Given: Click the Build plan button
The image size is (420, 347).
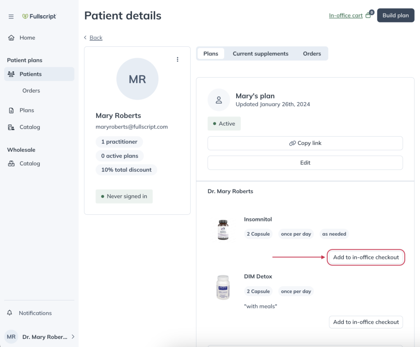Looking at the screenshot, I should pyautogui.click(x=396, y=16).
